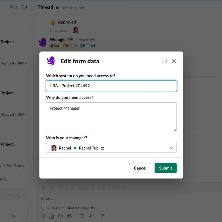Cancel the Edit form data dialog
222x222 pixels.
(x=140, y=168)
